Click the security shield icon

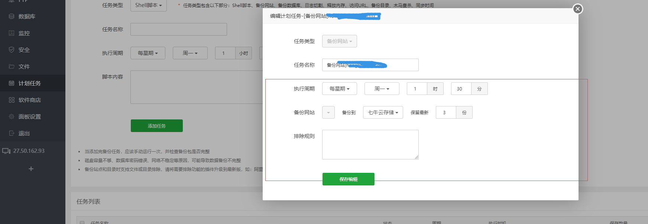click(x=12, y=50)
